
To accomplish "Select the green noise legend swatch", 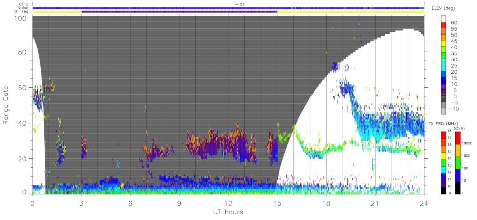I will 457,163.
